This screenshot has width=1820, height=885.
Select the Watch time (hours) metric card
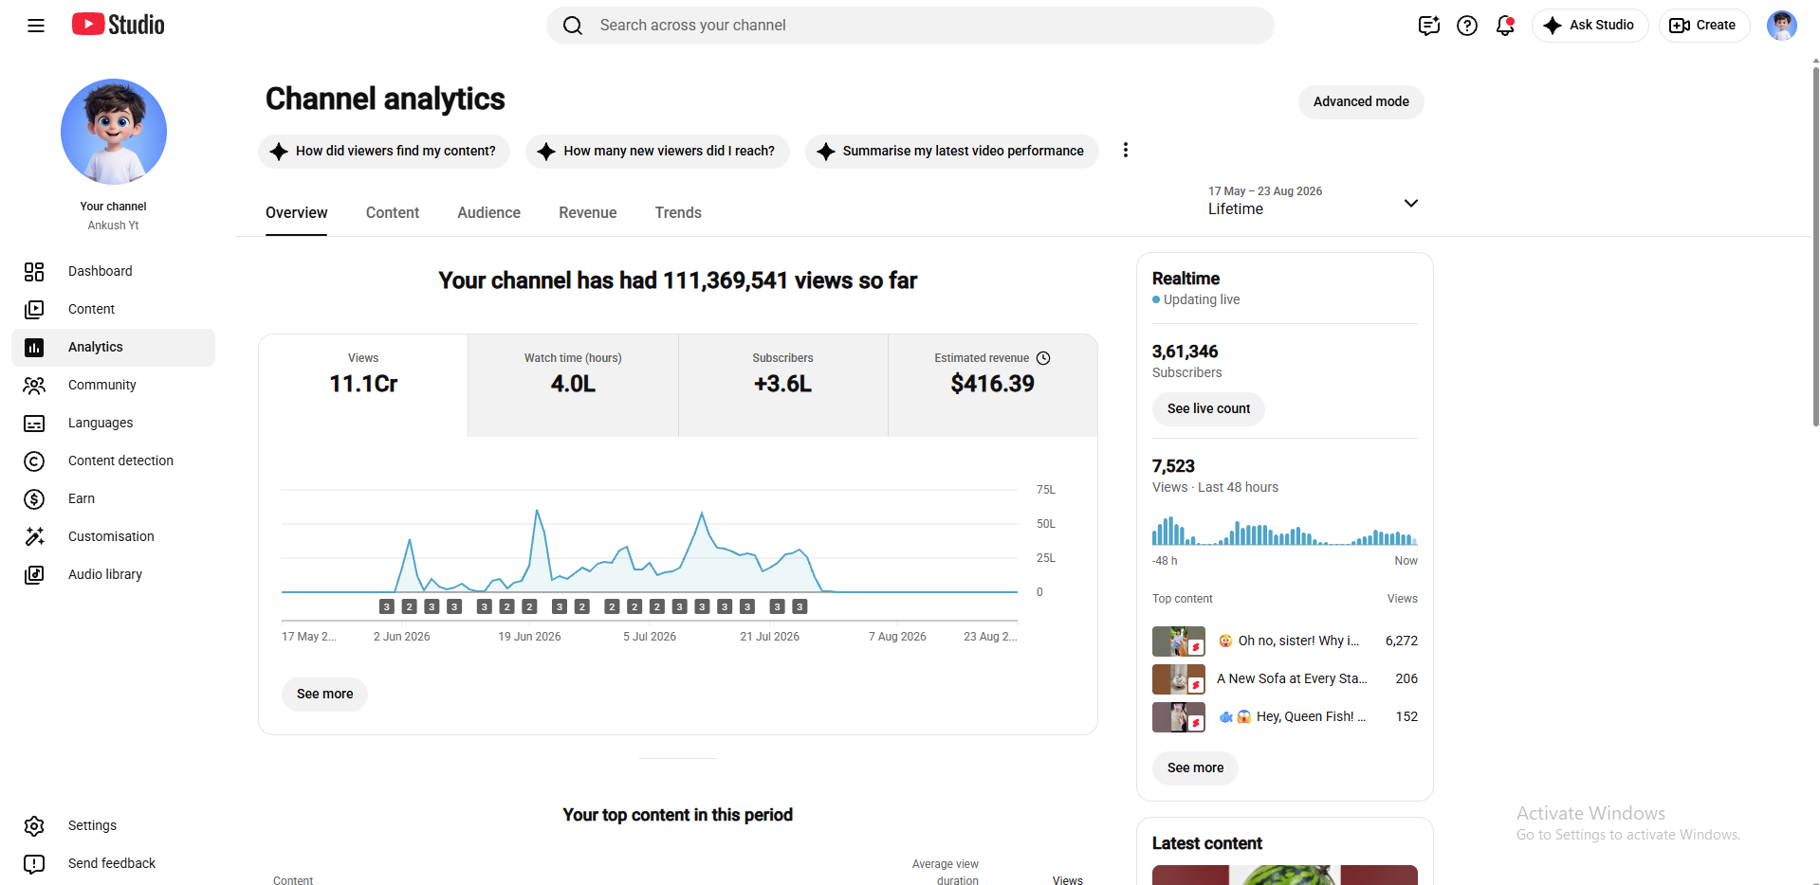pyautogui.click(x=573, y=385)
